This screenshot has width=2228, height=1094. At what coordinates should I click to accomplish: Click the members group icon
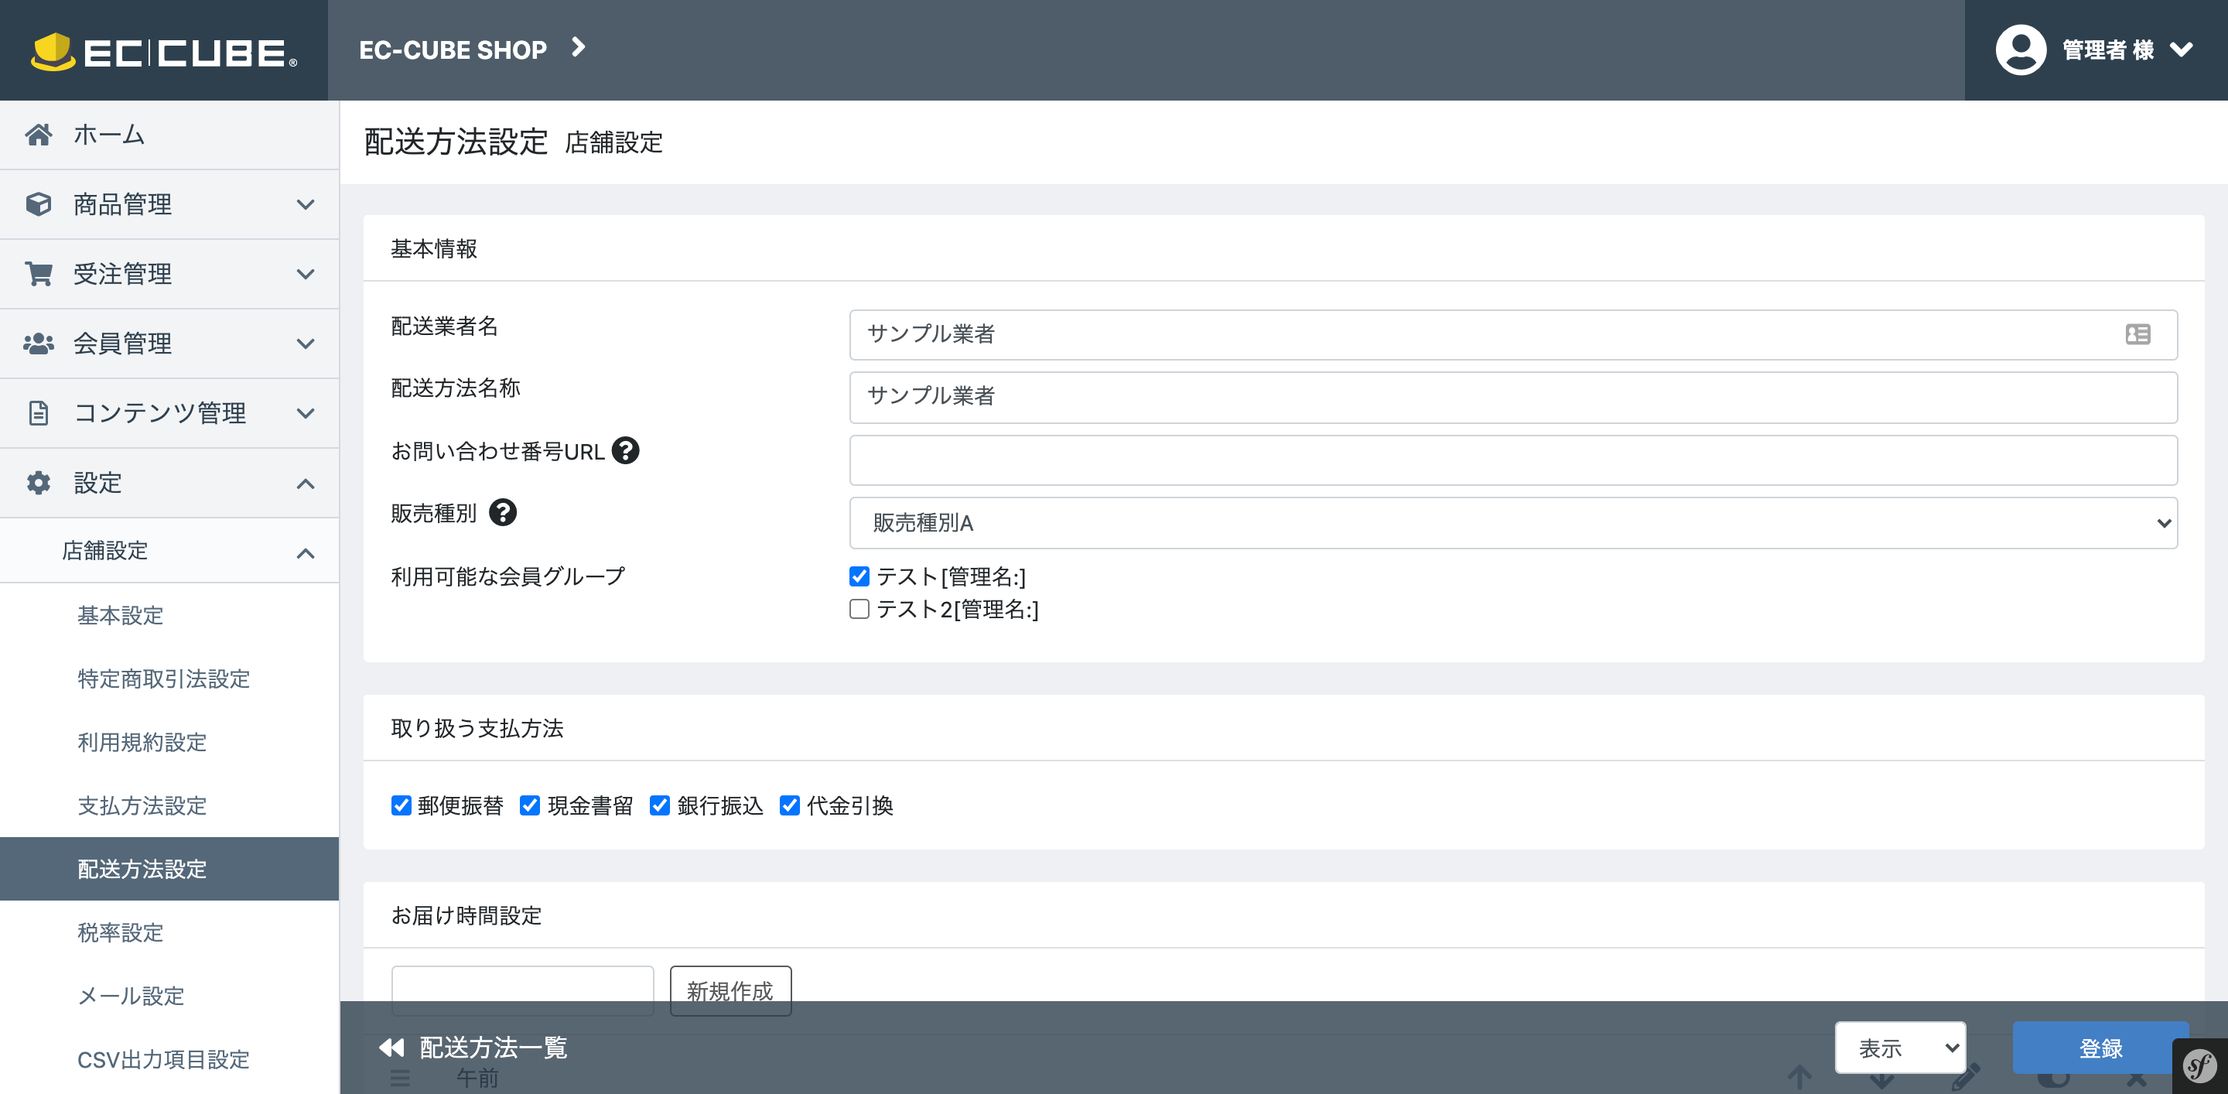(38, 344)
